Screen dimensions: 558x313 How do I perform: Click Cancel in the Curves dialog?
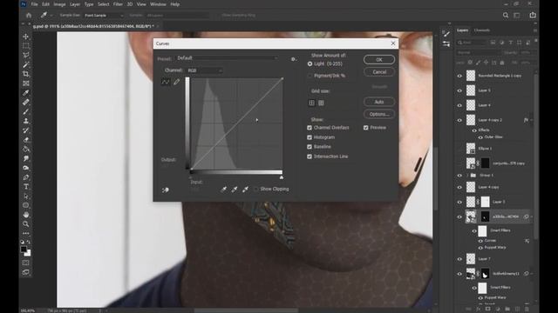[x=379, y=72]
